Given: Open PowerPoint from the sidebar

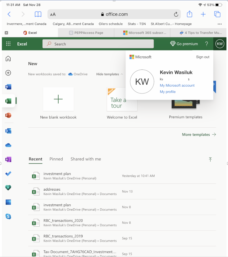Looking at the screenshot, I should point(8,115).
